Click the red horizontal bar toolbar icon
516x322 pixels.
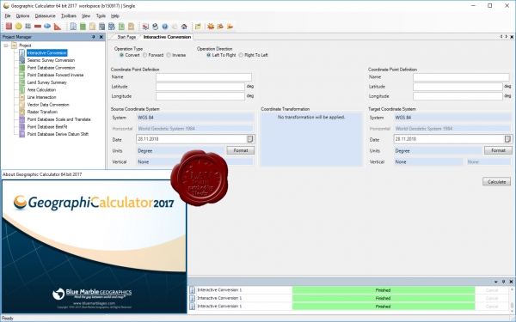point(38,27)
